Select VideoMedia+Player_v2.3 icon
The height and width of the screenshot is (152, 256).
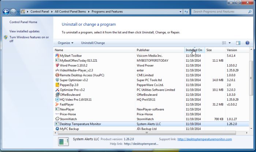57,70
